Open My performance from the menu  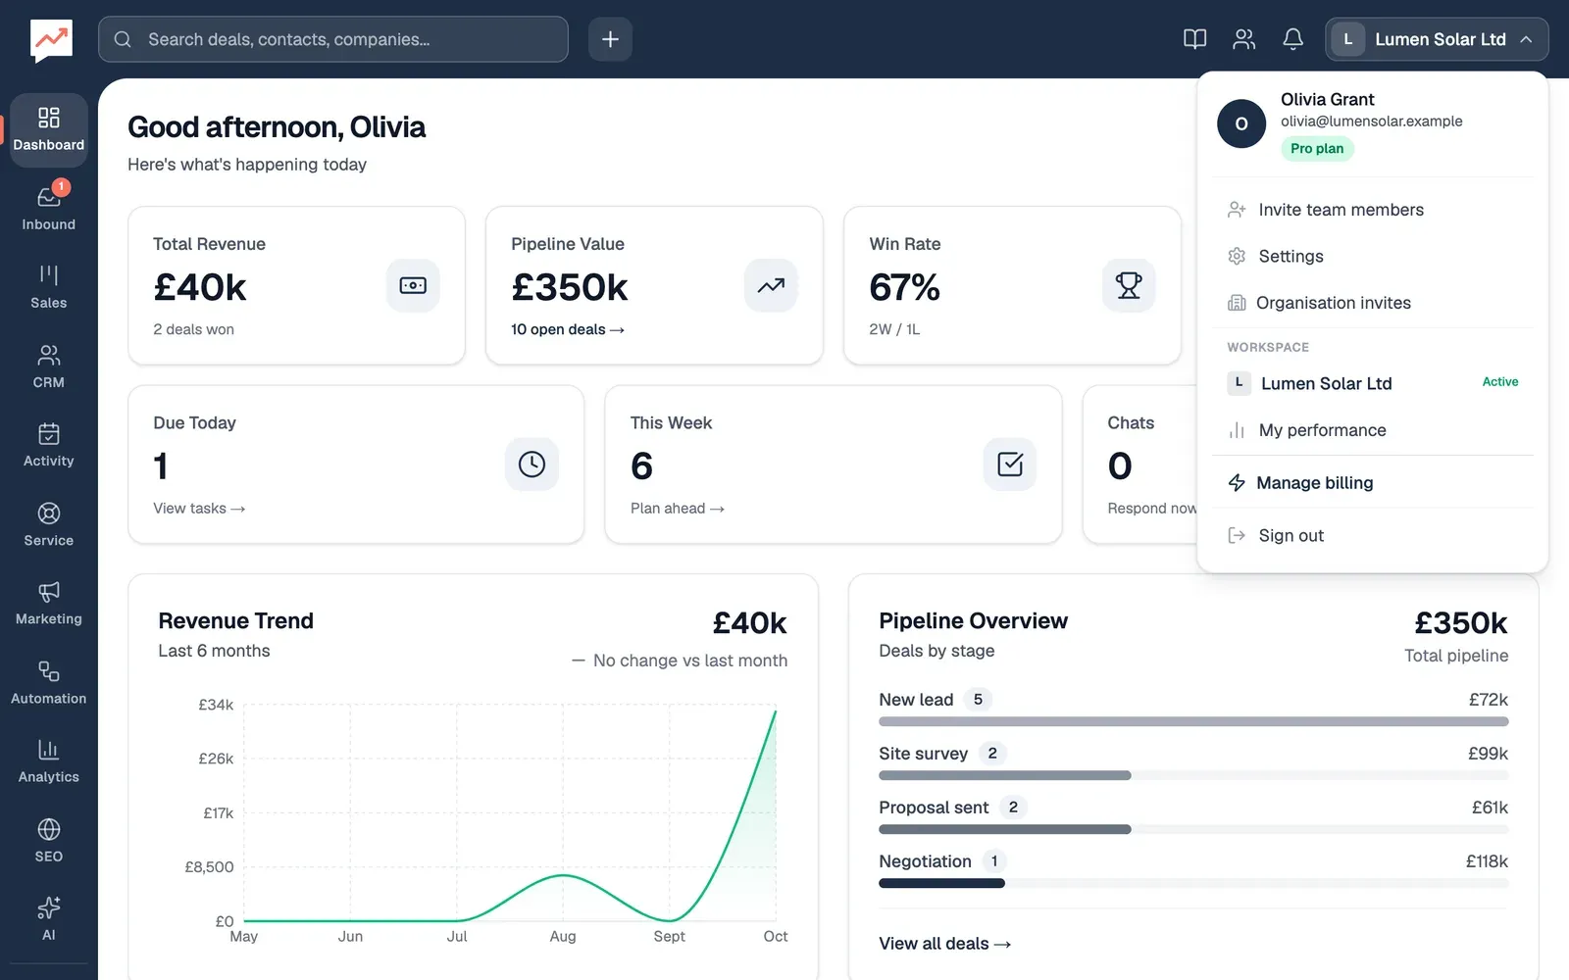click(x=1373, y=430)
